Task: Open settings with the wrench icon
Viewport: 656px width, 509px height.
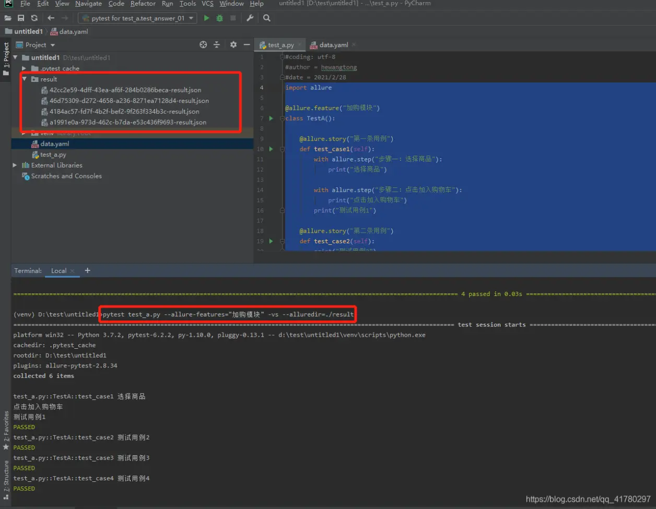Action: pyautogui.click(x=250, y=18)
